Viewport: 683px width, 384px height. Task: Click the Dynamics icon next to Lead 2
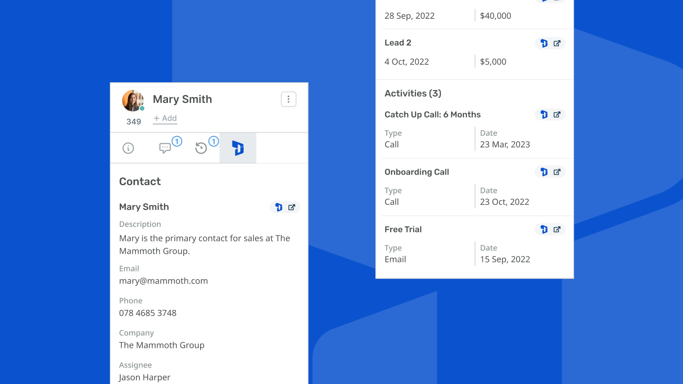point(543,43)
